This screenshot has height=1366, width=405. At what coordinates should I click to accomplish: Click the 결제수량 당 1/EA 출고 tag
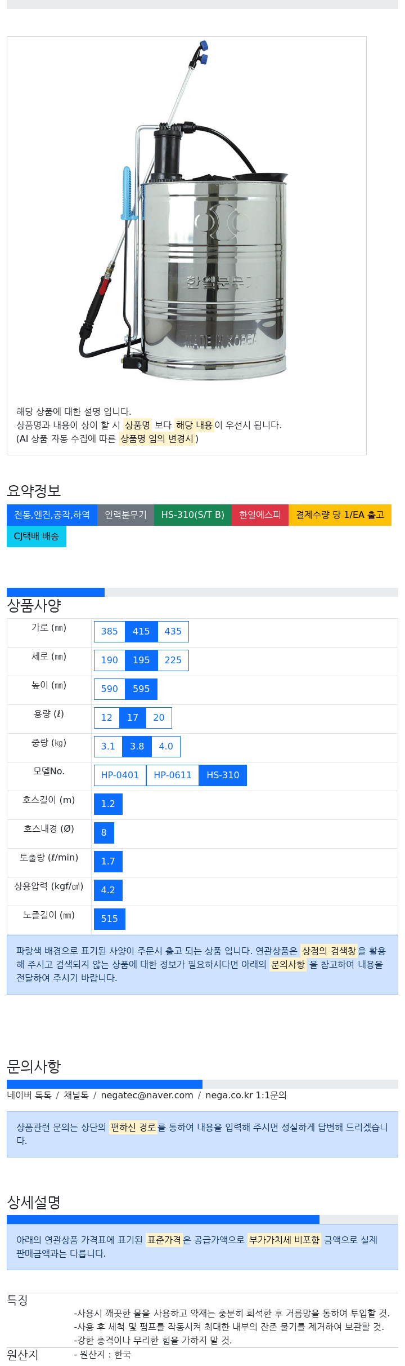pos(340,515)
